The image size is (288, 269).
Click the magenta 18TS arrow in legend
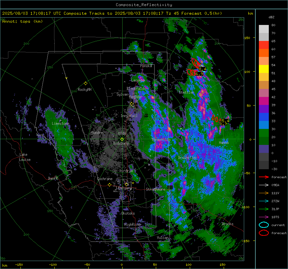point(264,217)
